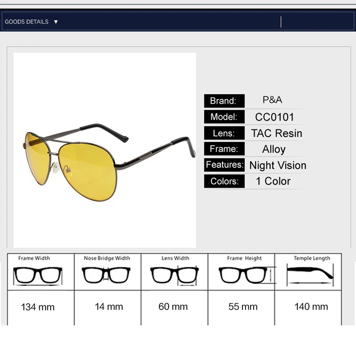
Task: Select the Temple Length diagram icon
Action: pyautogui.click(x=310, y=275)
